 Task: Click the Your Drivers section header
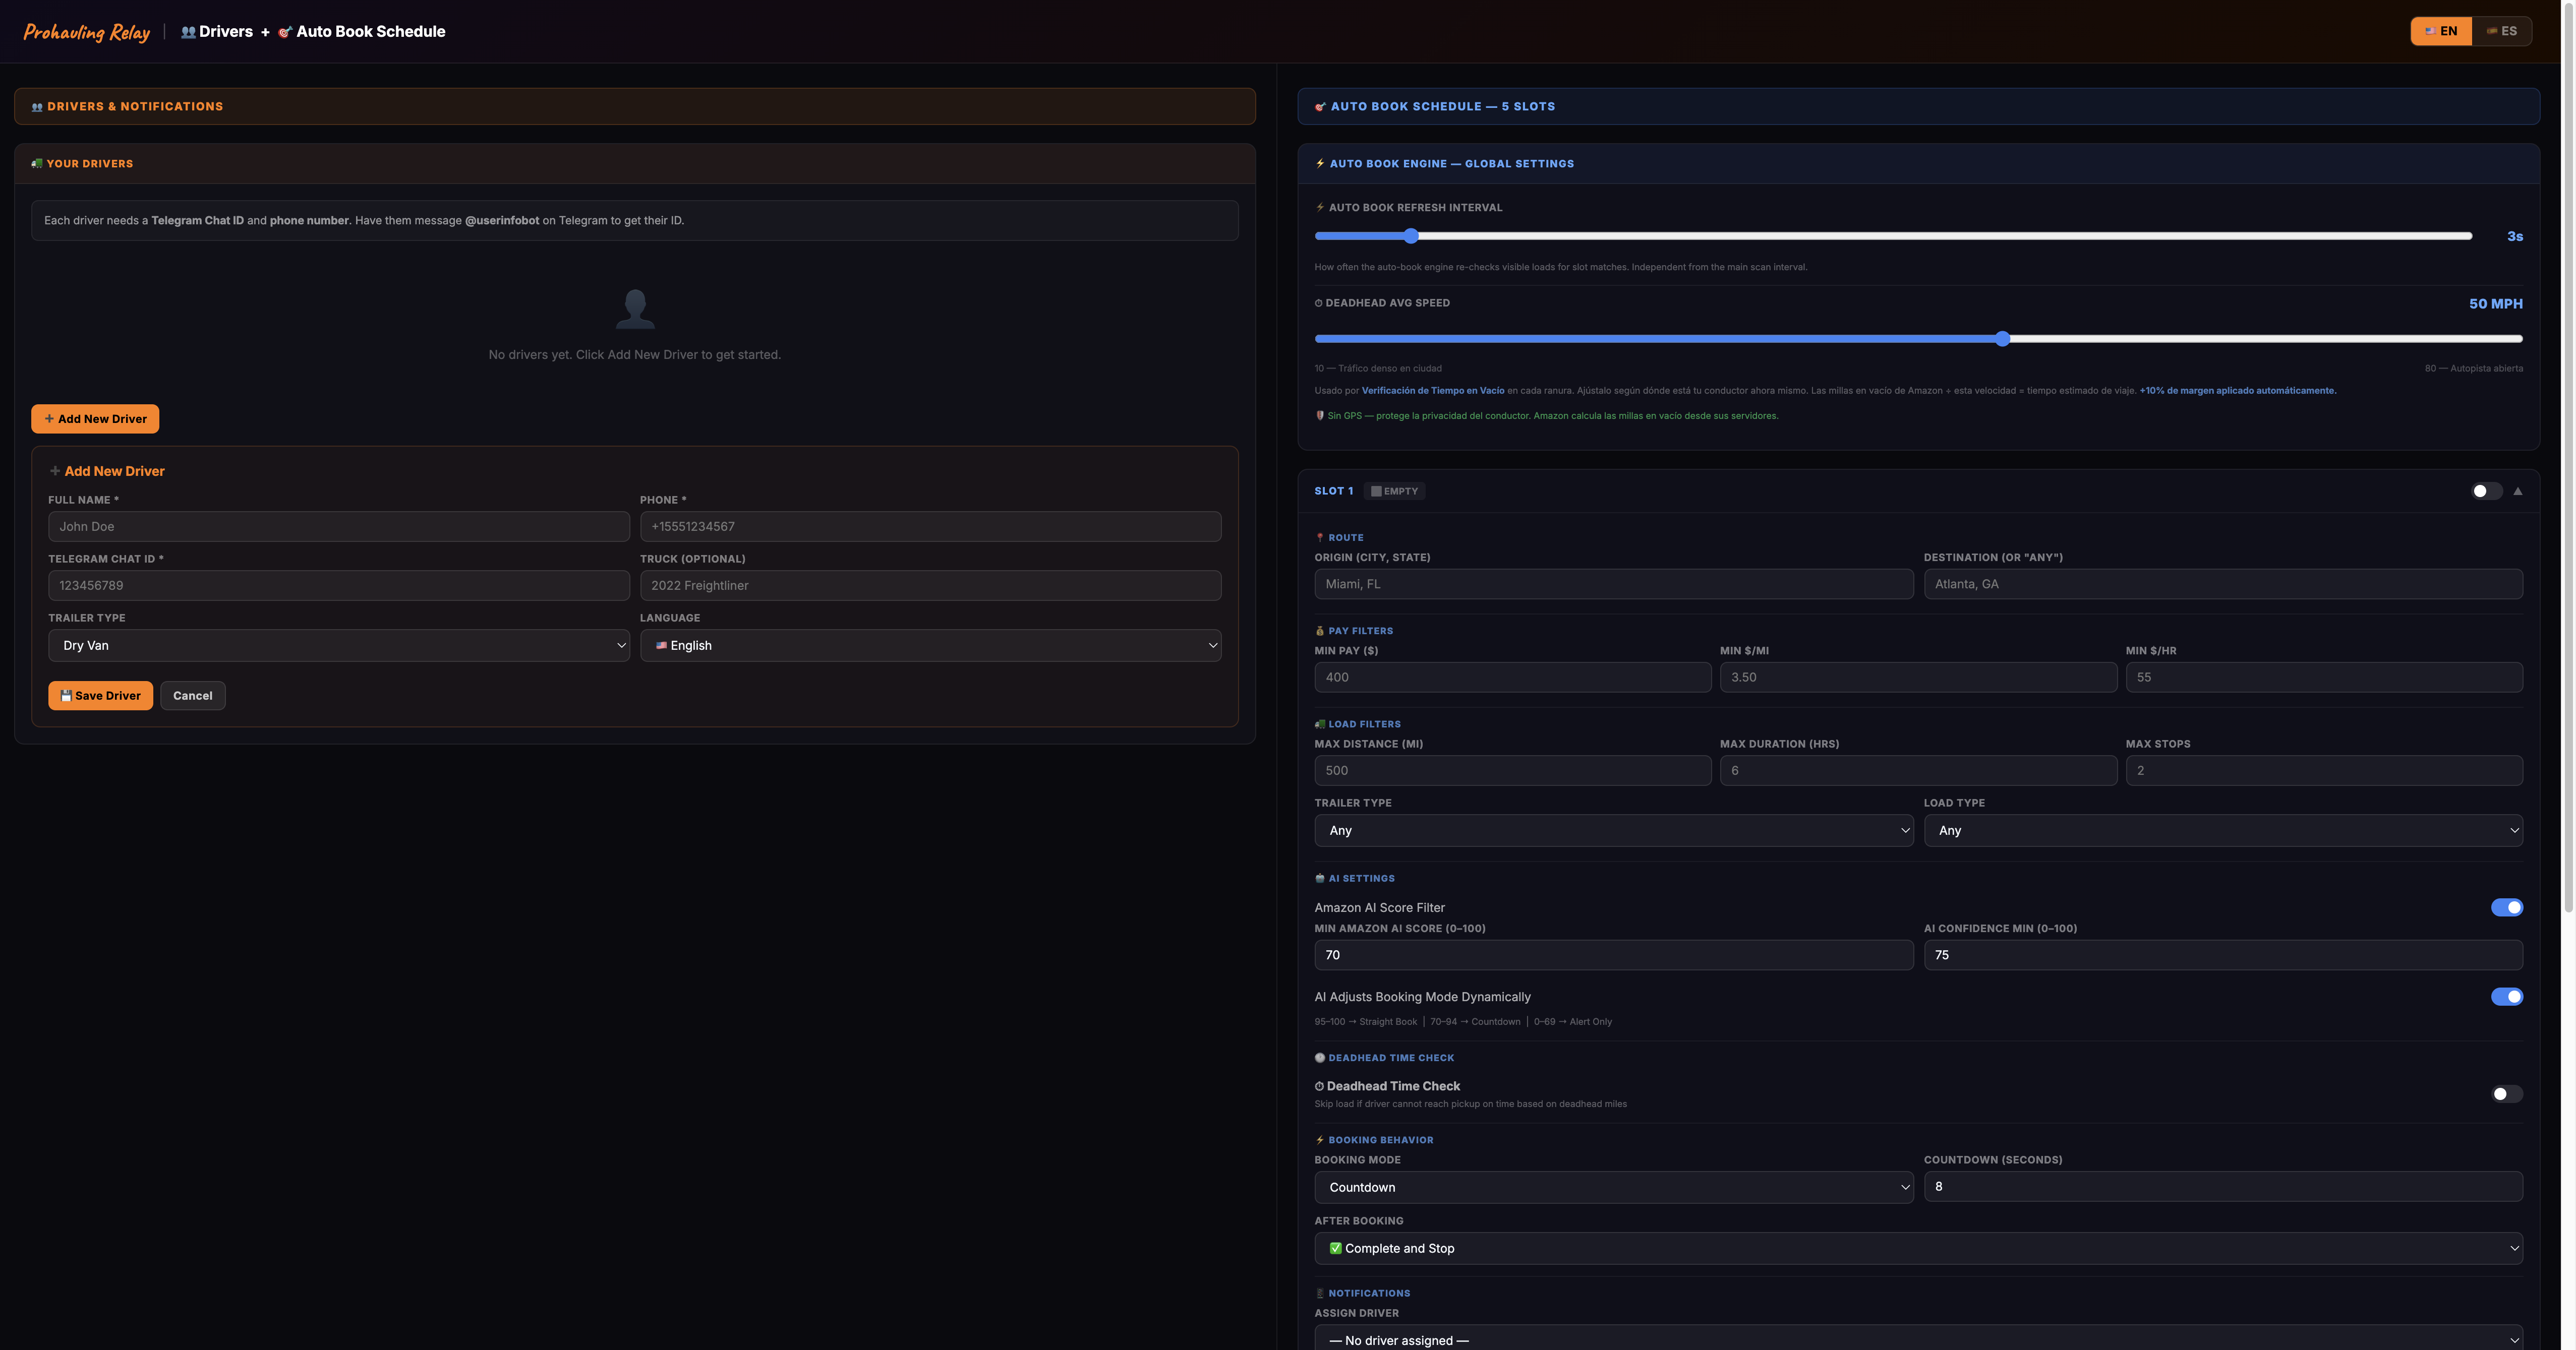coord(635,164)
